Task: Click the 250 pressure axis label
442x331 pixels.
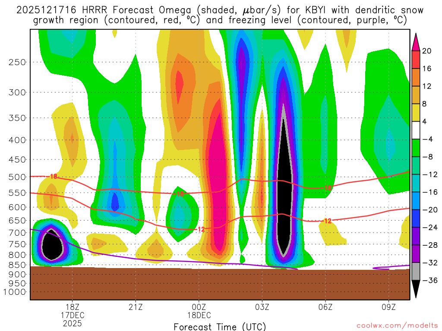Action: coord(17,62)
